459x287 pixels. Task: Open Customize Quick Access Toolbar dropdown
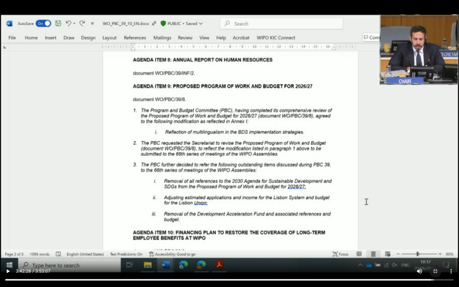pyautogui.click(x=92, y=24)
